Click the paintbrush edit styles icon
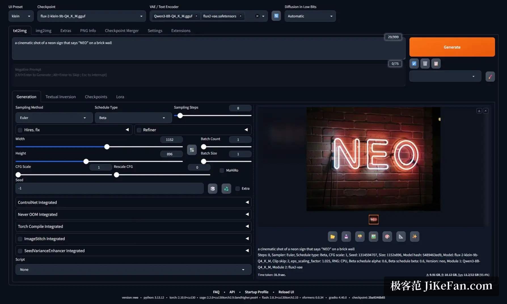 point(490,76)
